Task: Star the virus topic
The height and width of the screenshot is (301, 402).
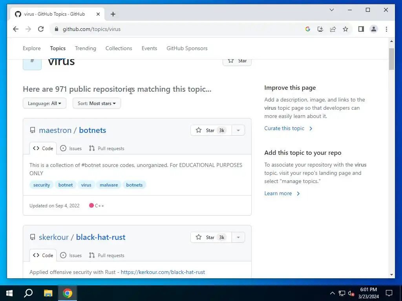Action: point(237,61)
